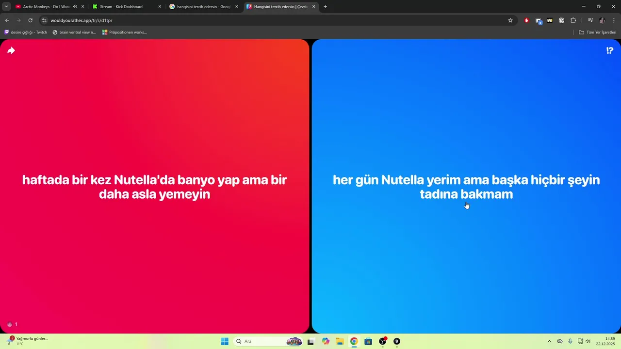This screenshot has height=349, width=621.
Task: Click the Chrome icon on the taskbar
Action: click(x=354, y=341)
